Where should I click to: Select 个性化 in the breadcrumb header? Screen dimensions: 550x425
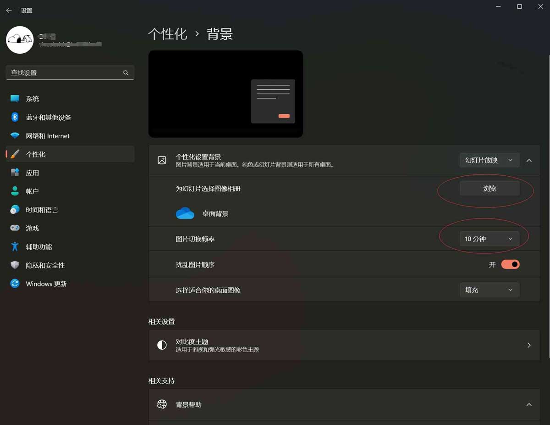pyautogui.click(x=168, y=34)
